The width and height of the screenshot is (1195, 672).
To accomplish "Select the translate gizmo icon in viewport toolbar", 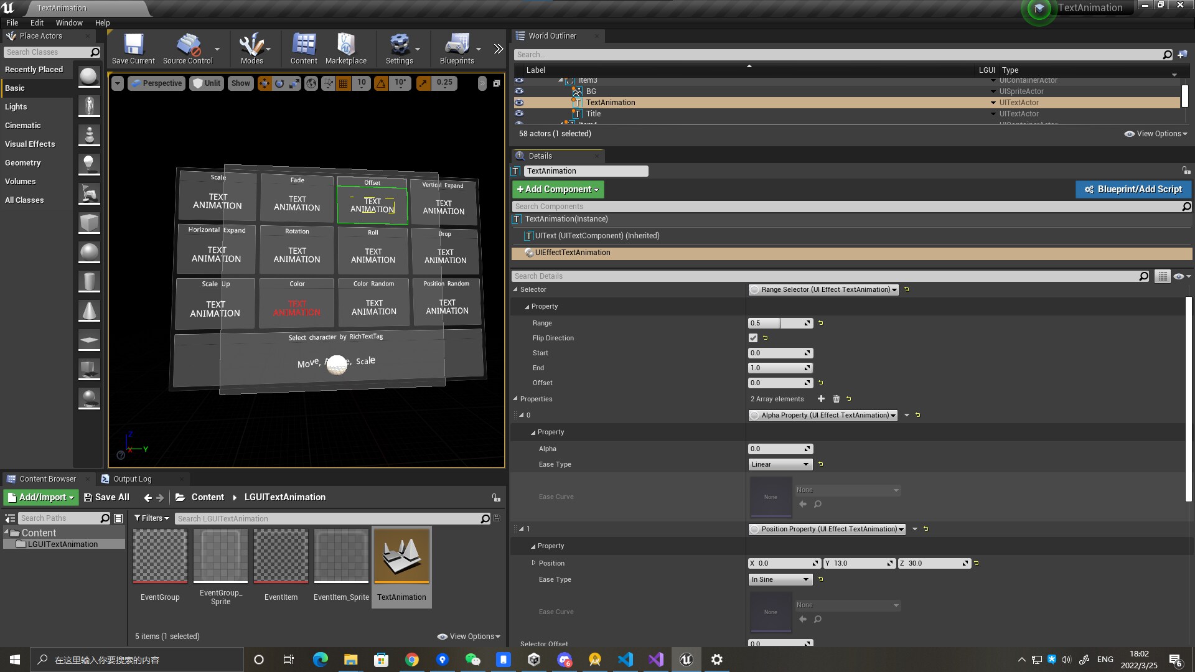I will (x=265, y=83).
